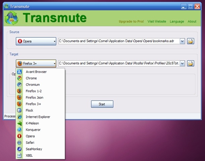Select Firefox 1-2 entry
Image resolution: width=205 pixels, height=161 pixels.
(x=40, y=91)
